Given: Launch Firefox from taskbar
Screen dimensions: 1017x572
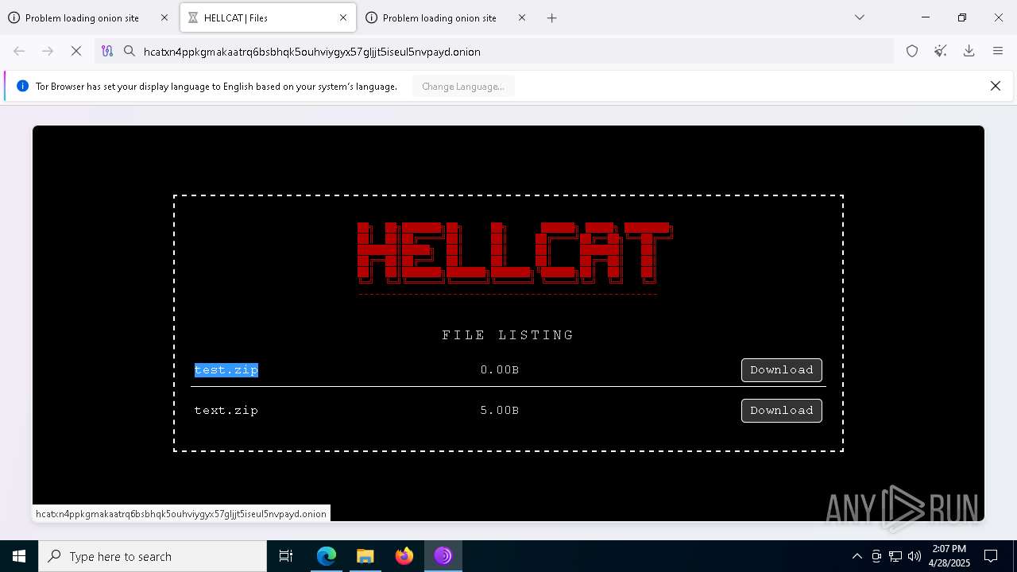Looking at the screenshot, I should click(x=404, y=556).
